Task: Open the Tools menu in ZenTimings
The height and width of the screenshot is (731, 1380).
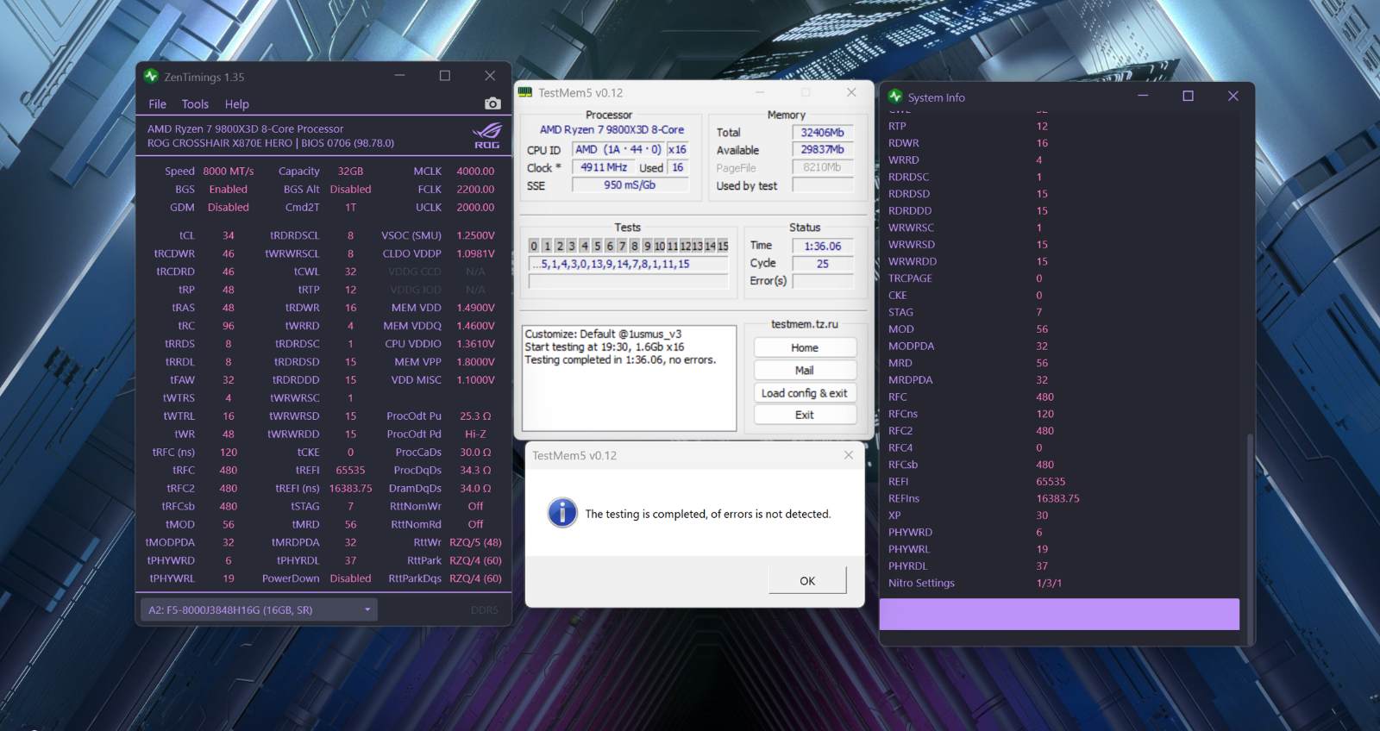Action: point(195,104)
